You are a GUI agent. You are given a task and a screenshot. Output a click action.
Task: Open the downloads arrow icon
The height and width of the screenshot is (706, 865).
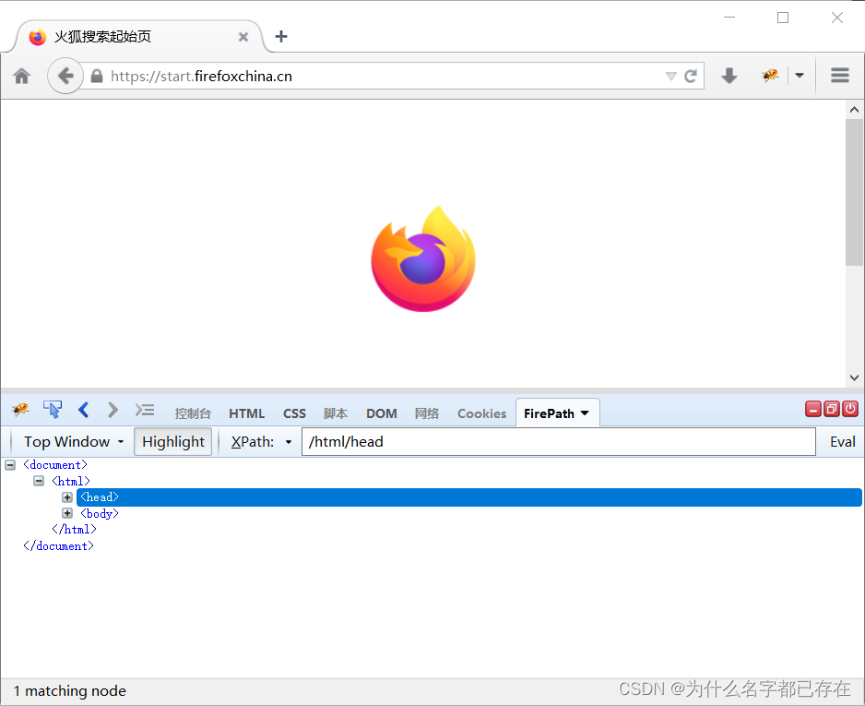tap(729, 76)
